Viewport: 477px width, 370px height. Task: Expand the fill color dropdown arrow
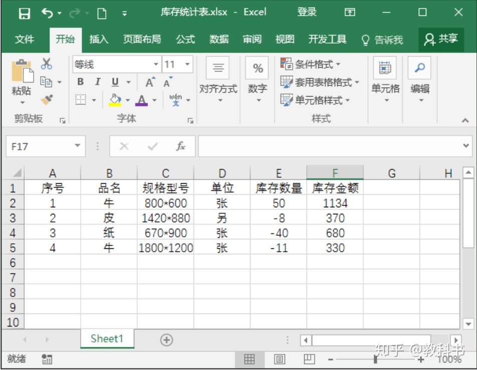128,100
